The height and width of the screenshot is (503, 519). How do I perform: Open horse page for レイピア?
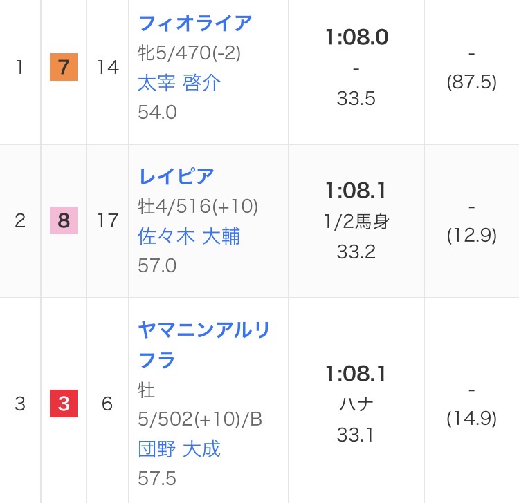176,176
